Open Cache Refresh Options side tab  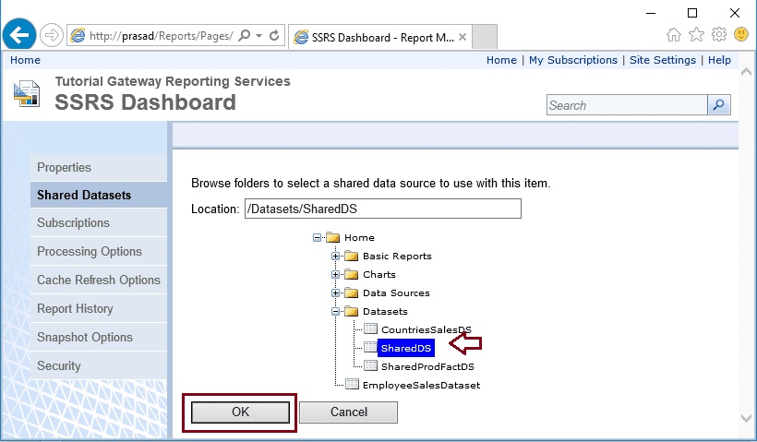pyautogui.click(x=99, y=280)
